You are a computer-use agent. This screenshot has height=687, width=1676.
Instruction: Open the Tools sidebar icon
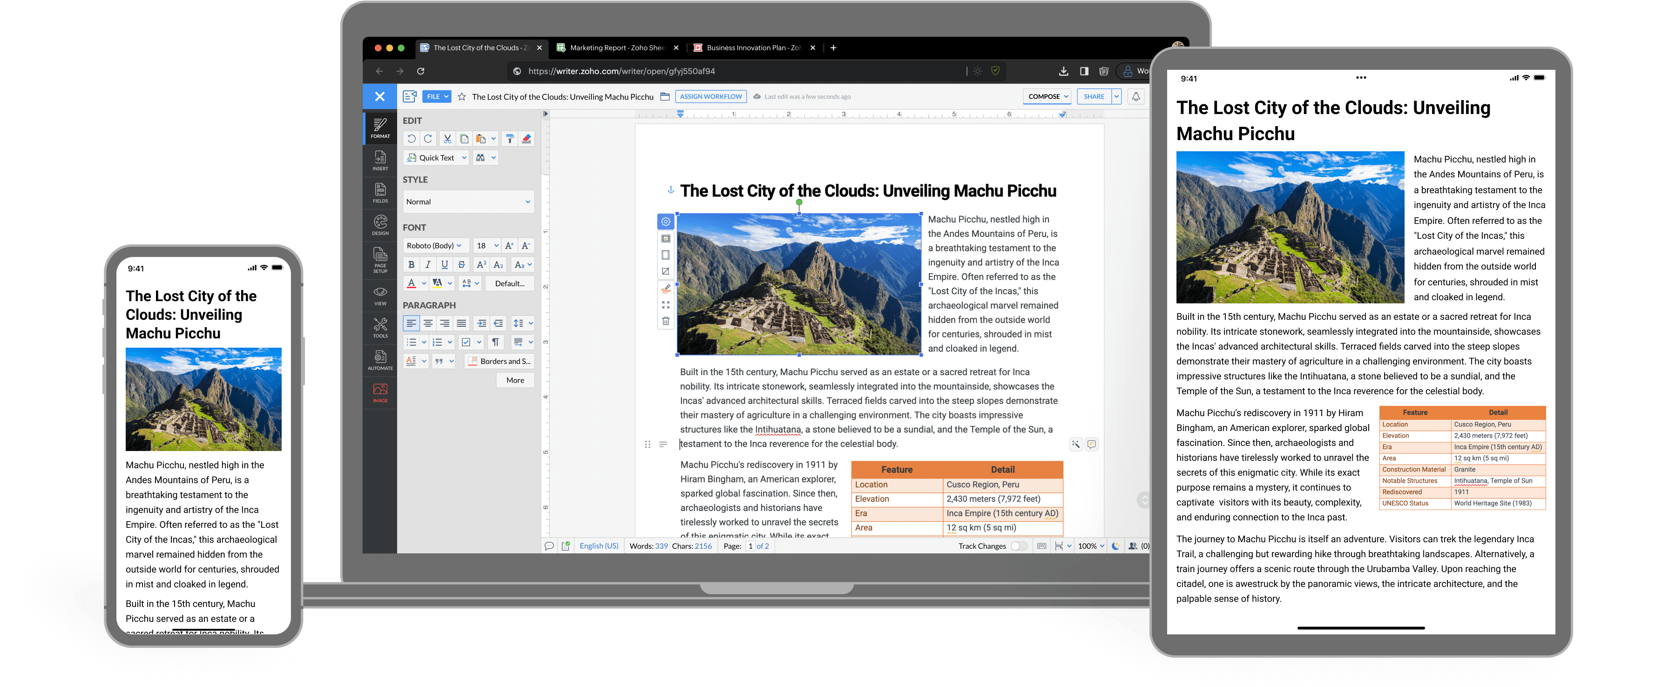pyautogui.click(x=380, y=327)
